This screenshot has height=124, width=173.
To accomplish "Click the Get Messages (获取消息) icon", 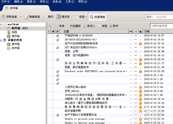I will [x=3, y=17].
